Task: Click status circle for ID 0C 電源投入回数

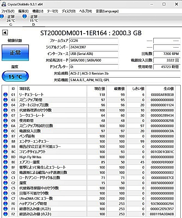Action: pos(5,131)
